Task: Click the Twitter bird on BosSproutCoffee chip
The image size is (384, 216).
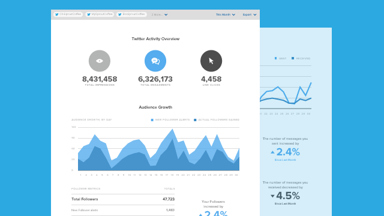Action: pos(120,14)
